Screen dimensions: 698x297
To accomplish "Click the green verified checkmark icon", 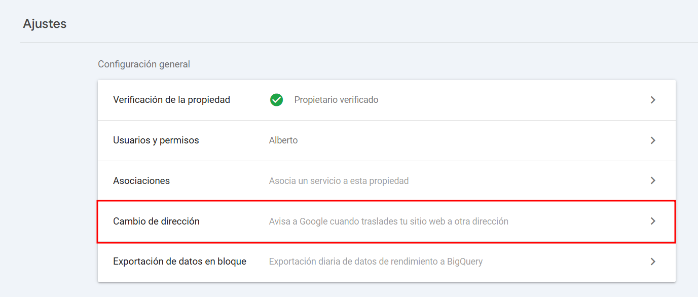I will pos(276,100).
